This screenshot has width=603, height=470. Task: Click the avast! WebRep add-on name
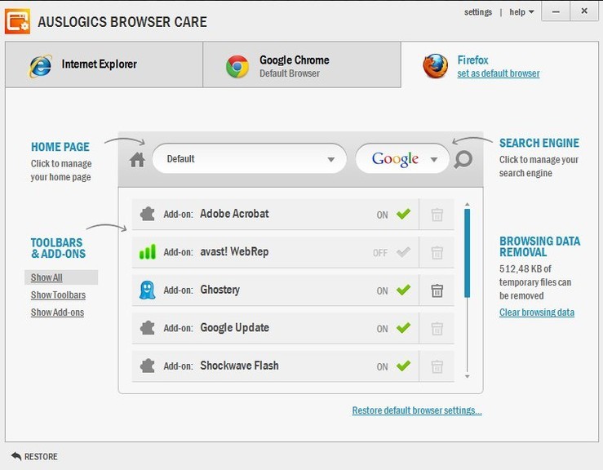(x=234, y=251)
